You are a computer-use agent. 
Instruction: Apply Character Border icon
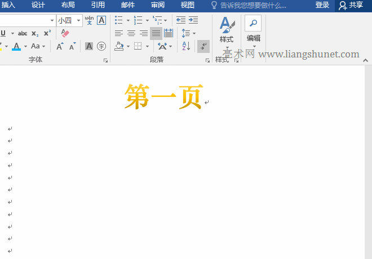pyautogui.click(x=101, y=20)
